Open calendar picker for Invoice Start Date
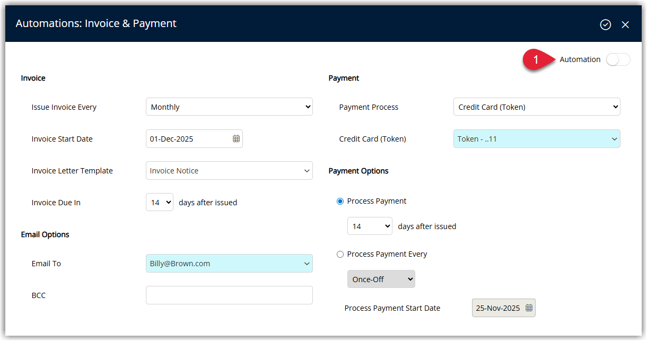The width and height of the screenshot is (647, 341). [236, 139]
